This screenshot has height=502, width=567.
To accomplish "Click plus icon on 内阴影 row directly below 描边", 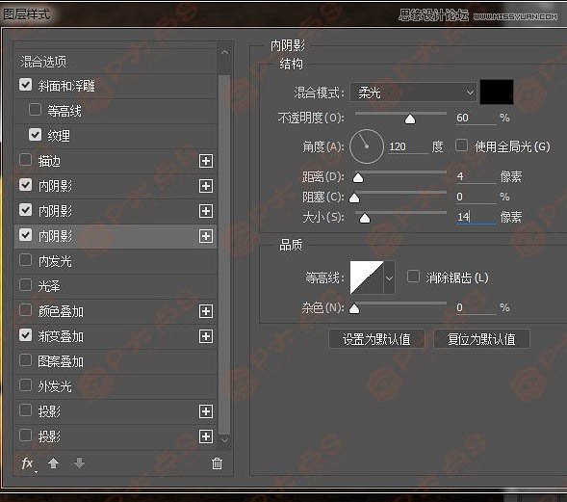I will [206, 186].
